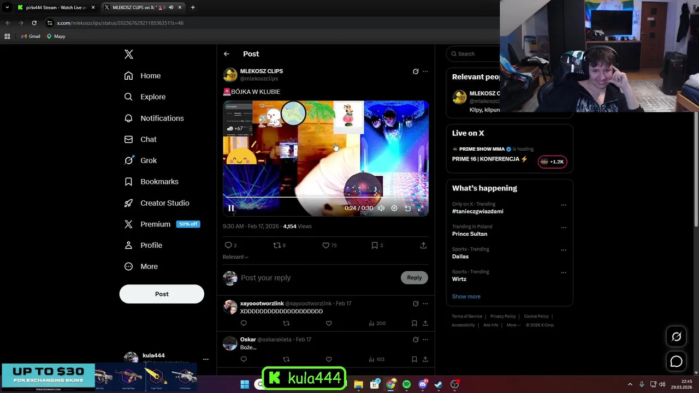699x393 pixels.
Task: Open Chat in the sidebar
Action: pos(140,139)
